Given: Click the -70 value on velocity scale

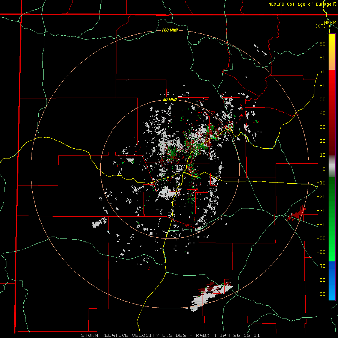Looking at the screenshot, I should click(x=321, y=266).
